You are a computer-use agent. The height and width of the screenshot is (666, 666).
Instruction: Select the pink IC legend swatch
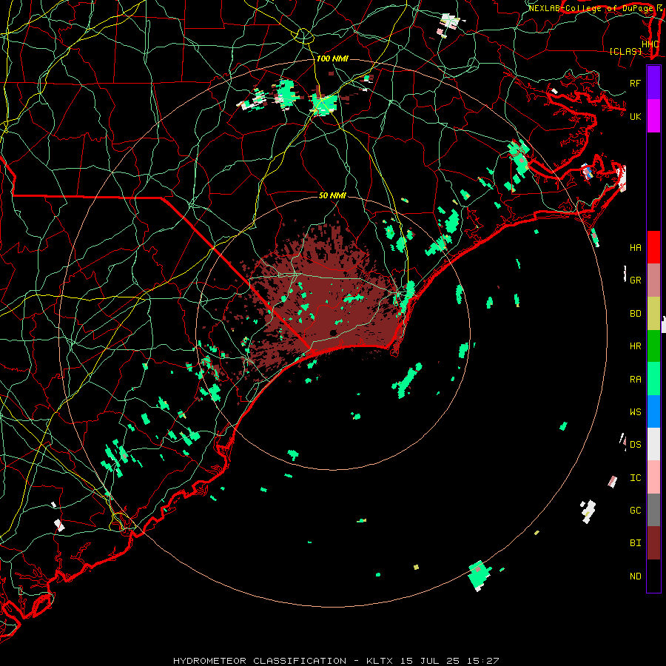[x=653, y=477]
